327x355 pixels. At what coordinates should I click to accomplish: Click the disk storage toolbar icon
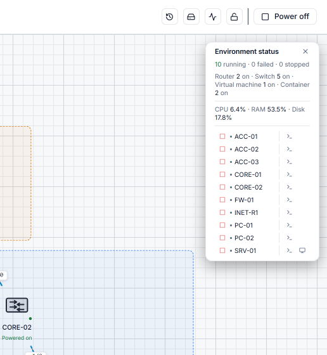pos(191,16)
